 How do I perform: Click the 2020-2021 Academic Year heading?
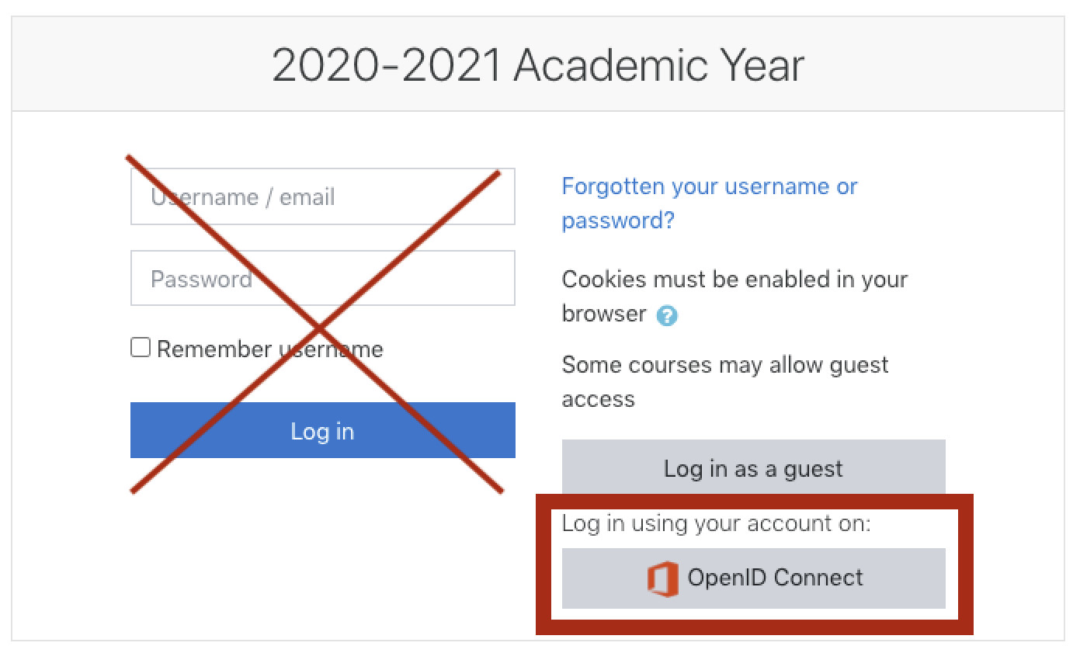[537, 65]
